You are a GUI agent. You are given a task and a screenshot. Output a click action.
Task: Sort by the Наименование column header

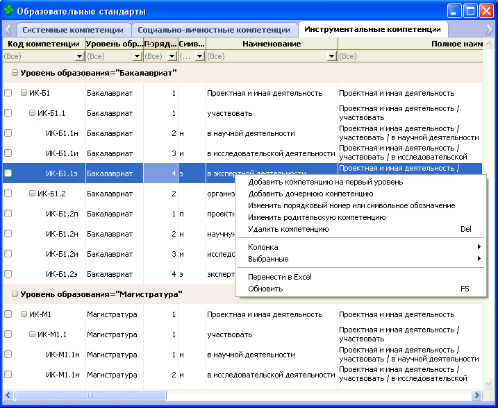(272, 44)
